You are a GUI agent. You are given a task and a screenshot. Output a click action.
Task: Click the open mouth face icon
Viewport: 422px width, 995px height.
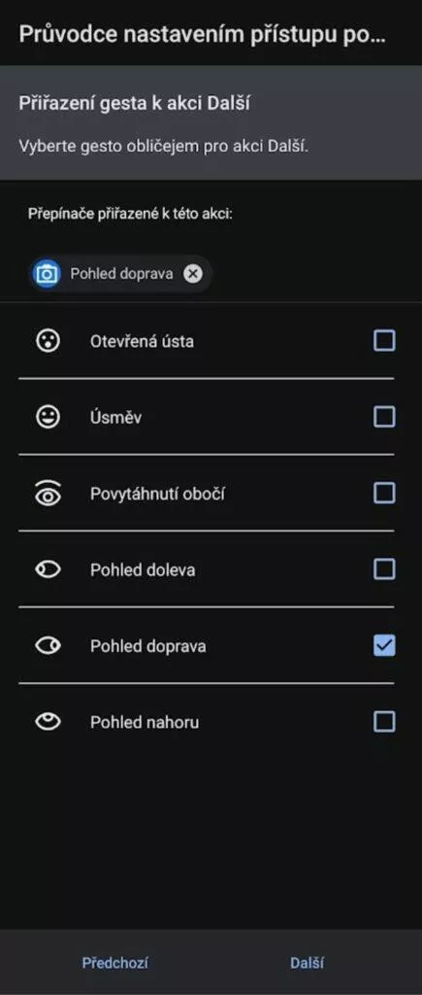pos(48,341)
